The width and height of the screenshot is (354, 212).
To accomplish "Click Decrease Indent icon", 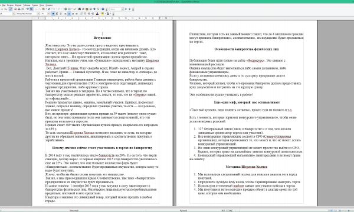I will [x=88, y=14].
